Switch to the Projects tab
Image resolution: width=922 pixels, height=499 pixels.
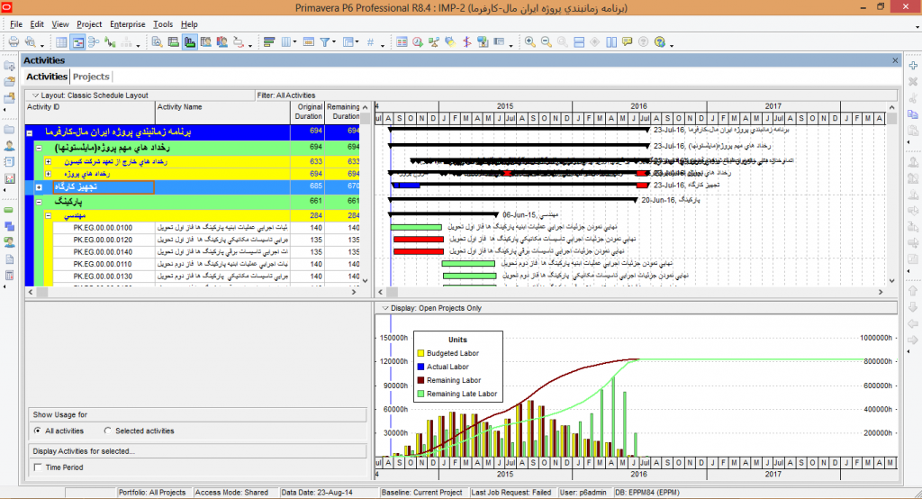(91, 77)
